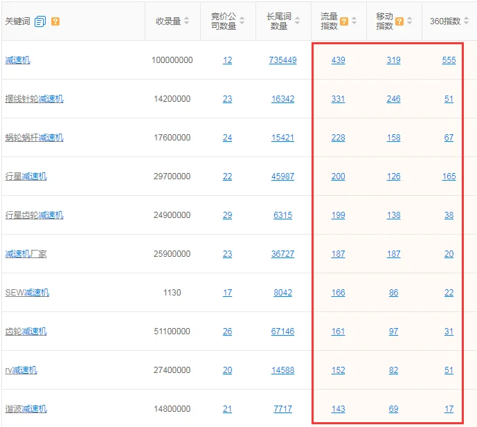The width and height of the screenshot is (477, 427).
Task: Open the 蜗轮蜗杆减速机 keyword link
Action: [x=35, y=138]
